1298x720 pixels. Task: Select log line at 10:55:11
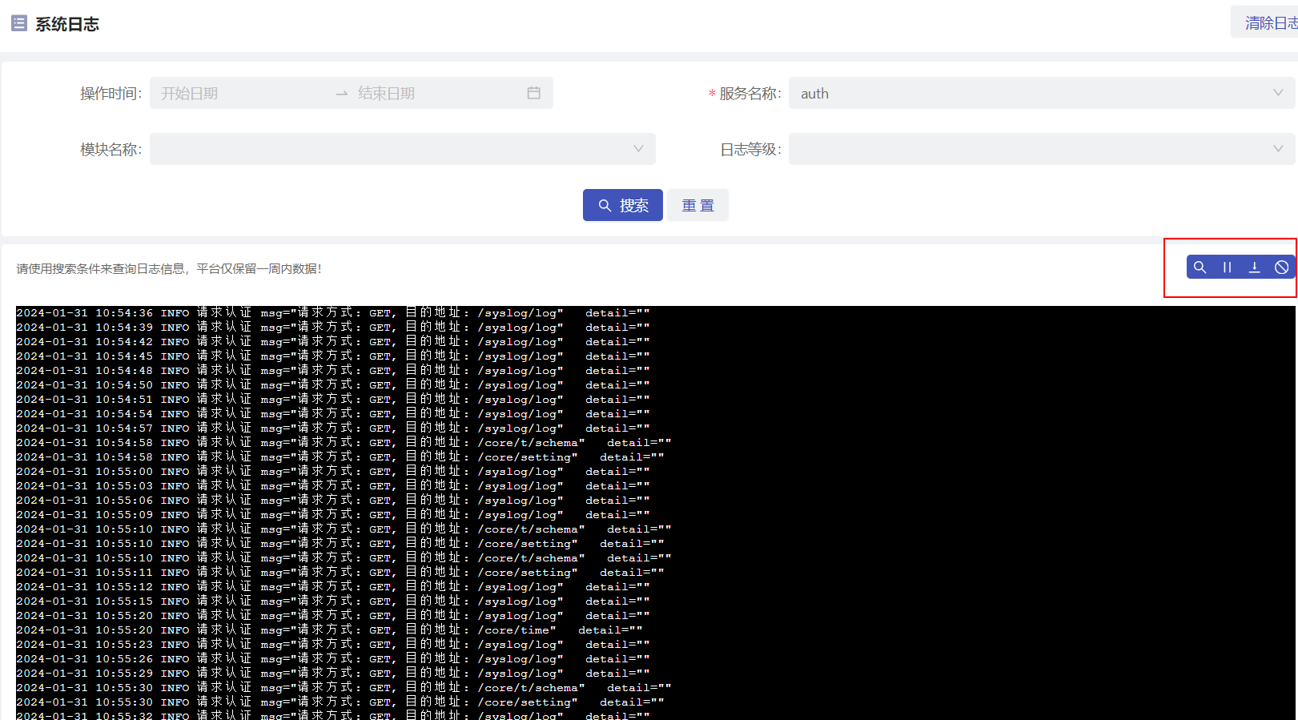click(x=340, y=573)
